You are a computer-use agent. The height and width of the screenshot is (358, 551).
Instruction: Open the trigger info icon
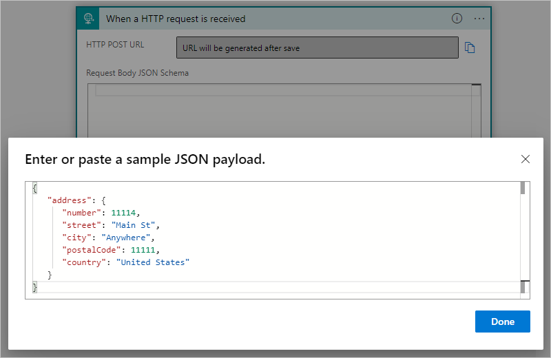coord(457,19)
